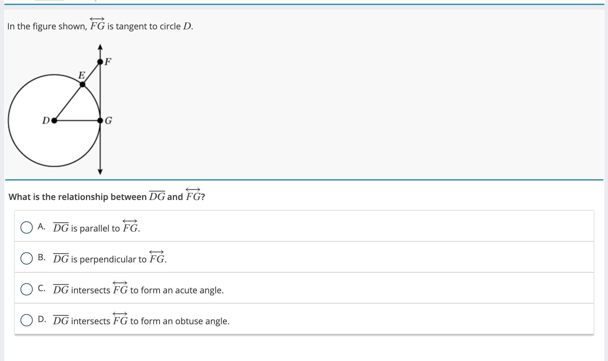The image size is (608, 361).
Task: Click the top arrowhead of the tangent line
Action: [x=100, y=47]
